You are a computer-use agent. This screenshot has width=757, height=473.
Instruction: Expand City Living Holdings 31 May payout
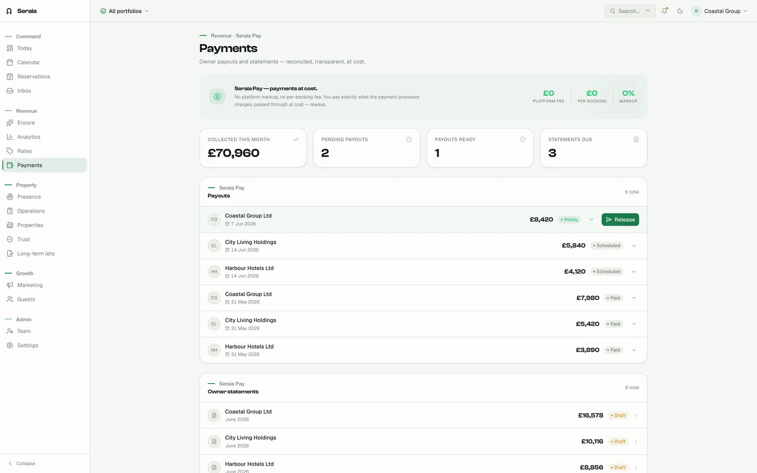[x=634, y=324]
